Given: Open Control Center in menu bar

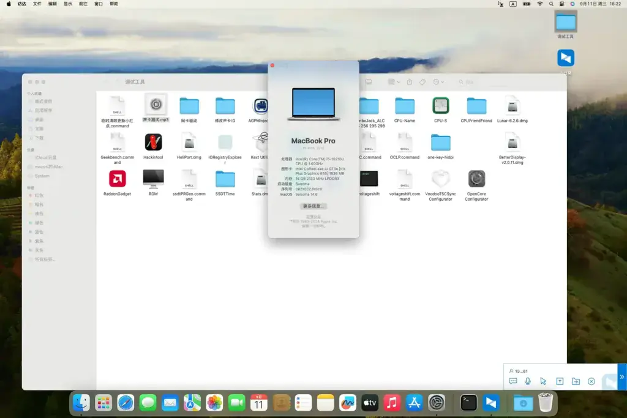Looking at the screenshot, I should [562, 4].
